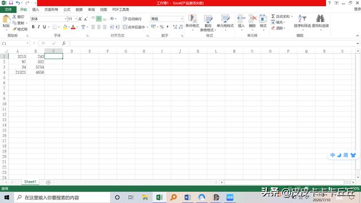Click the Delete cells icon
The image size is (361, 203).
click(x=253, y=19)
